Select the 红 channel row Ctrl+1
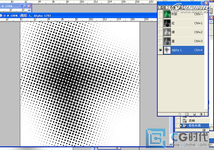The width and height of the screenshot is (214, 150). [x=184, y=23]
